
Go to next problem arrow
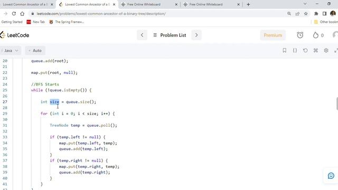point(196,35)
